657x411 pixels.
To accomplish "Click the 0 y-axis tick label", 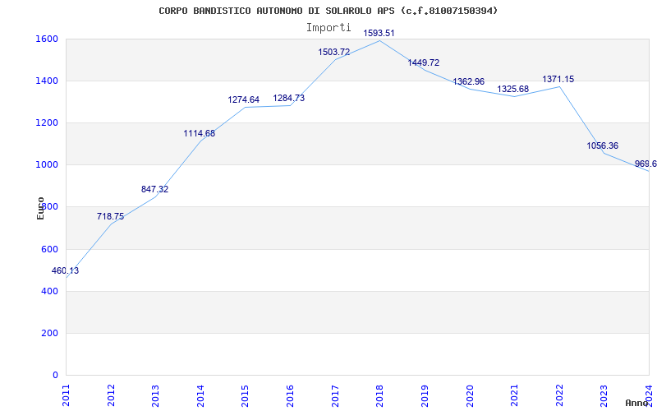I will pos(55,375).
